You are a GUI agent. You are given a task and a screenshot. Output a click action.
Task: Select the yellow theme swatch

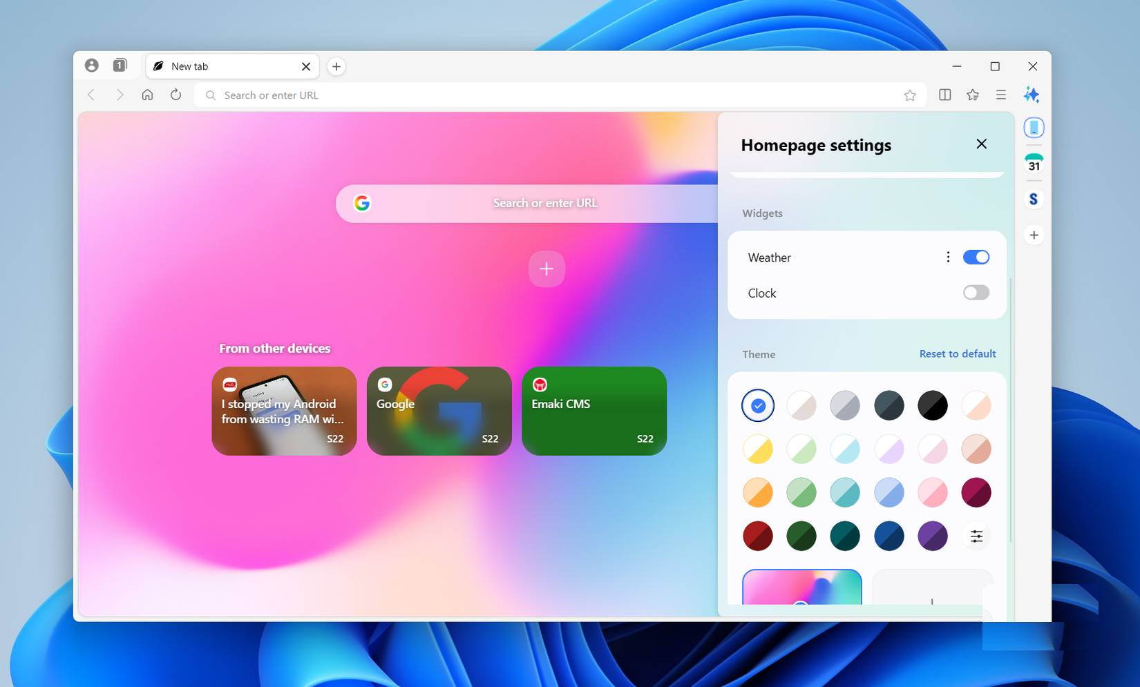(x=758, y=449)
